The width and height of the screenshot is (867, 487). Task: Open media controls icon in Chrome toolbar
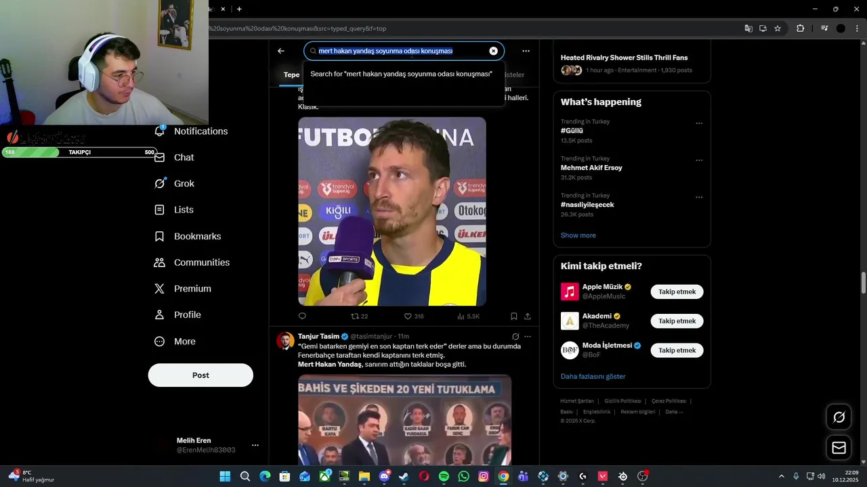[824, 28]
